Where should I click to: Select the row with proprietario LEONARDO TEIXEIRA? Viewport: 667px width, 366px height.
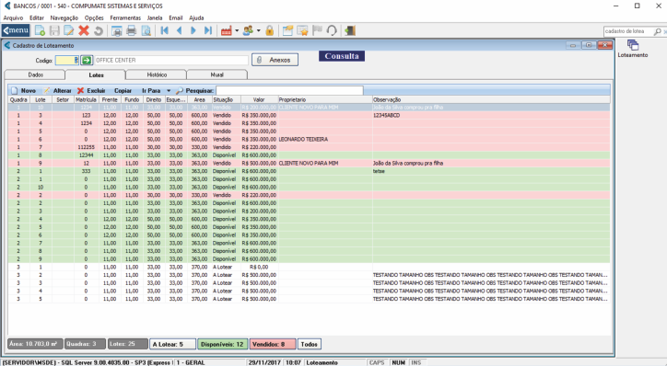309,139
